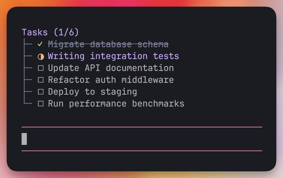
Task: Check the Refactor auth middleware box
Action: pos(41,80)
